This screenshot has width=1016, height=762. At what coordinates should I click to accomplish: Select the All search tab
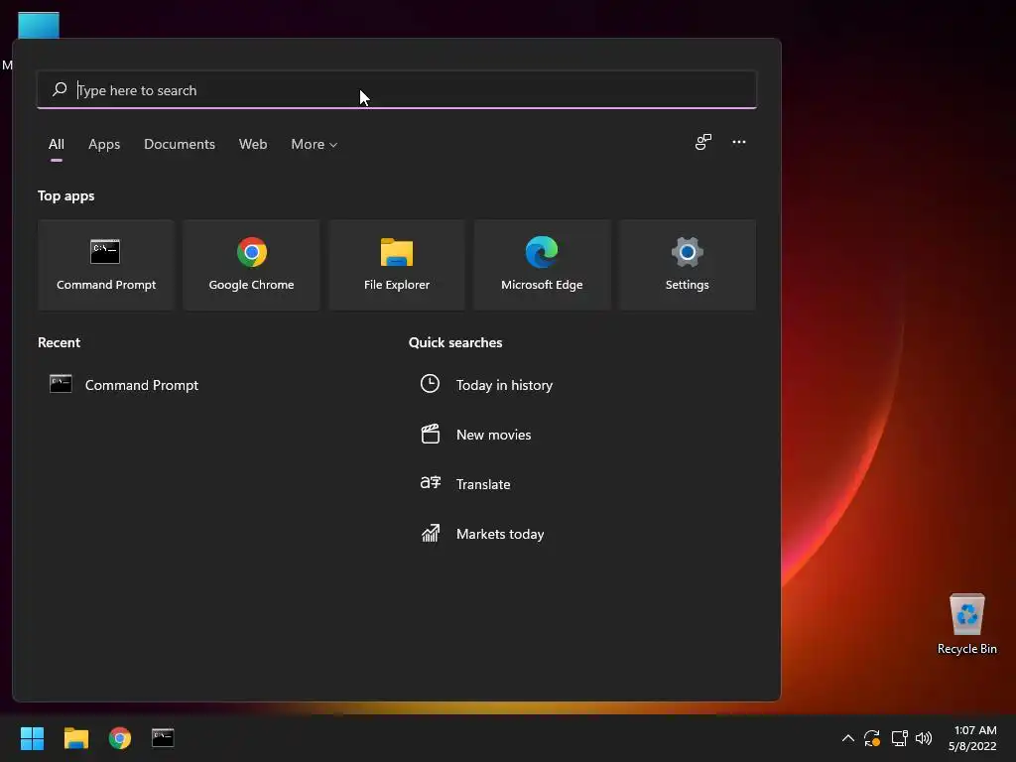click(57, 145)
